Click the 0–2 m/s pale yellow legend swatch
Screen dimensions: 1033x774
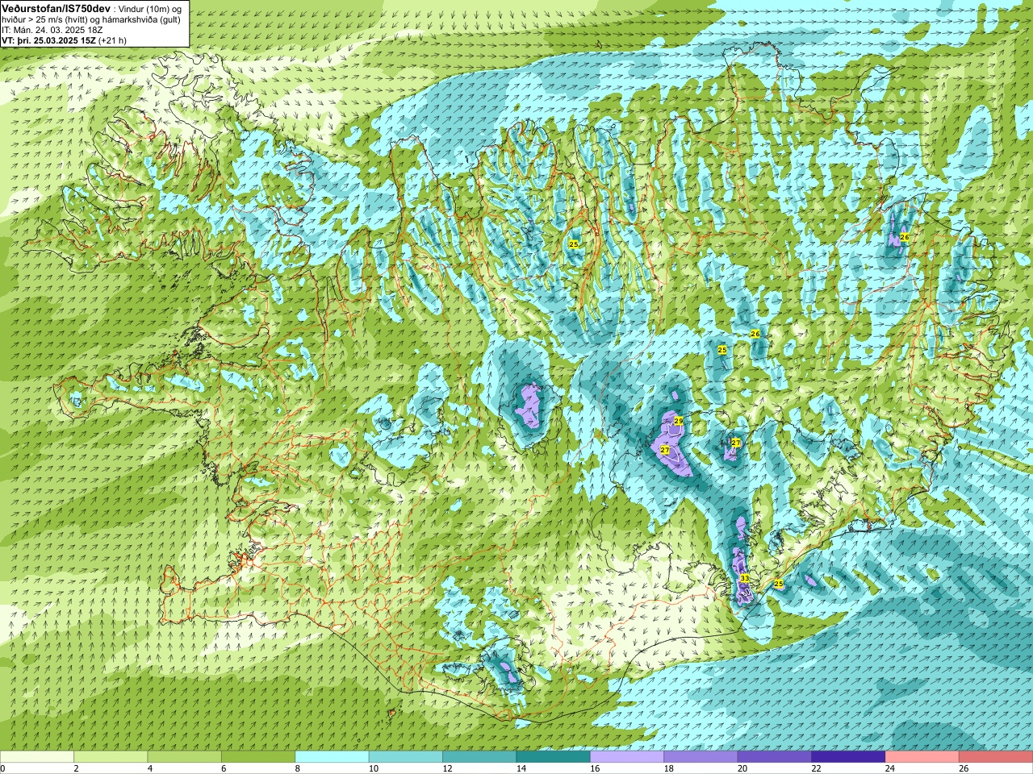point(37,757)
